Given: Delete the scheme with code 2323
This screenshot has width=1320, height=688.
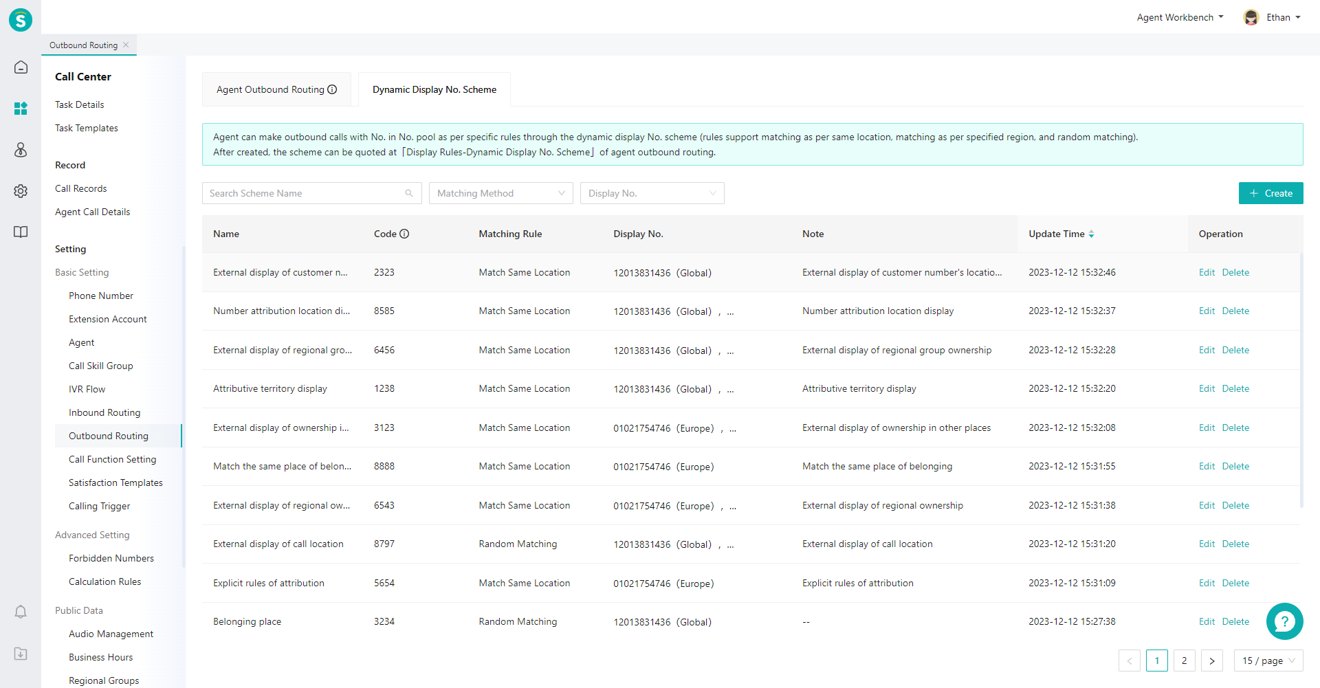Looking at the screenshot, I should point(1235,272).
